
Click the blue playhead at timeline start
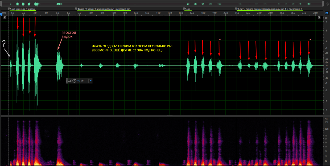click(1, 14)
